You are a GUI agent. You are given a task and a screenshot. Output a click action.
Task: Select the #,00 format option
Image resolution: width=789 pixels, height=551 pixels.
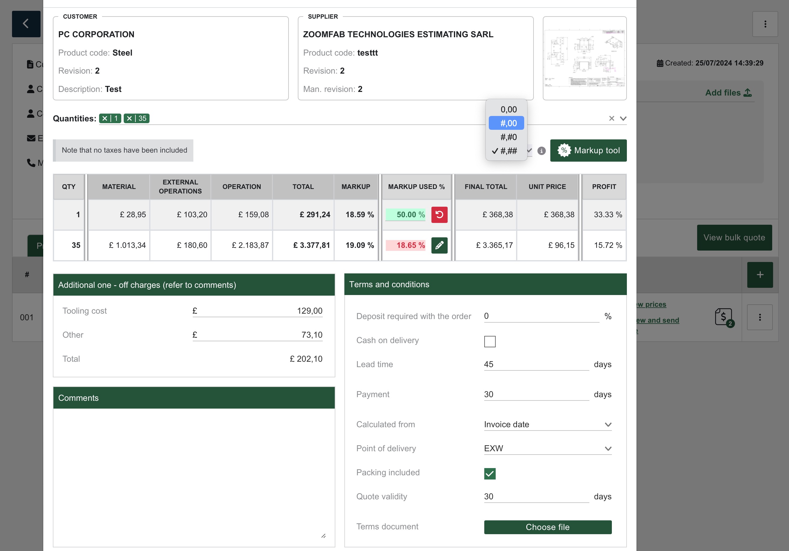506,123
